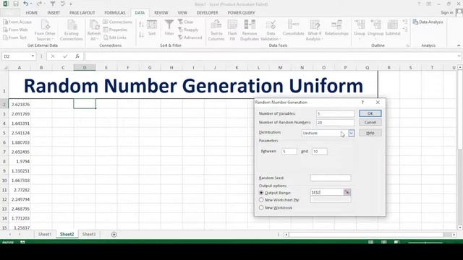Click the Undo button in Quick Access
The height and width of the screenshot is (260, 463).
tap(26, 4)
